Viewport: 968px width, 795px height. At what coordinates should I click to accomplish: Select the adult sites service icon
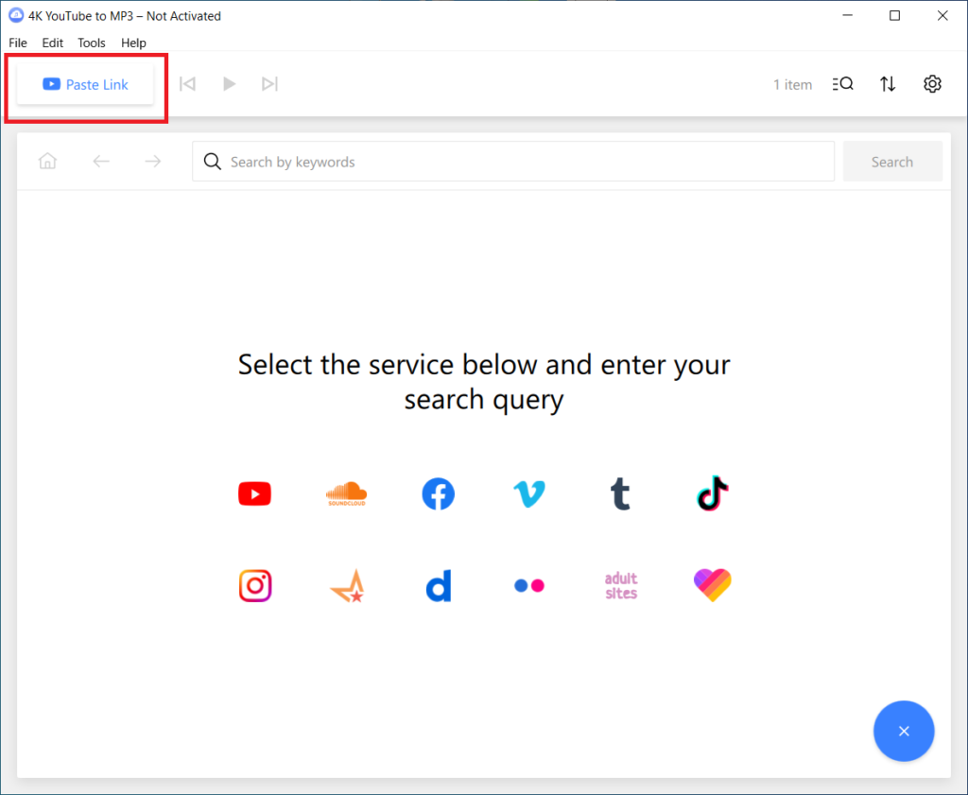(621, 586)
